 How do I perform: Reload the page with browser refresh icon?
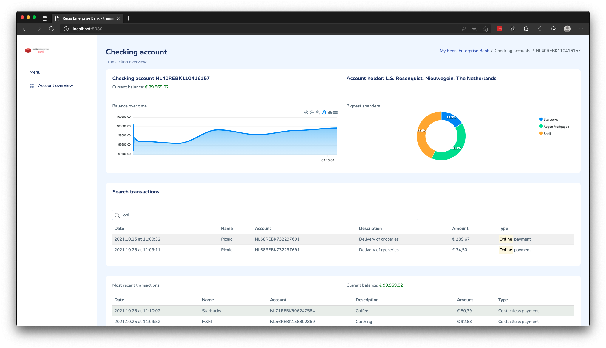point(51,29)
